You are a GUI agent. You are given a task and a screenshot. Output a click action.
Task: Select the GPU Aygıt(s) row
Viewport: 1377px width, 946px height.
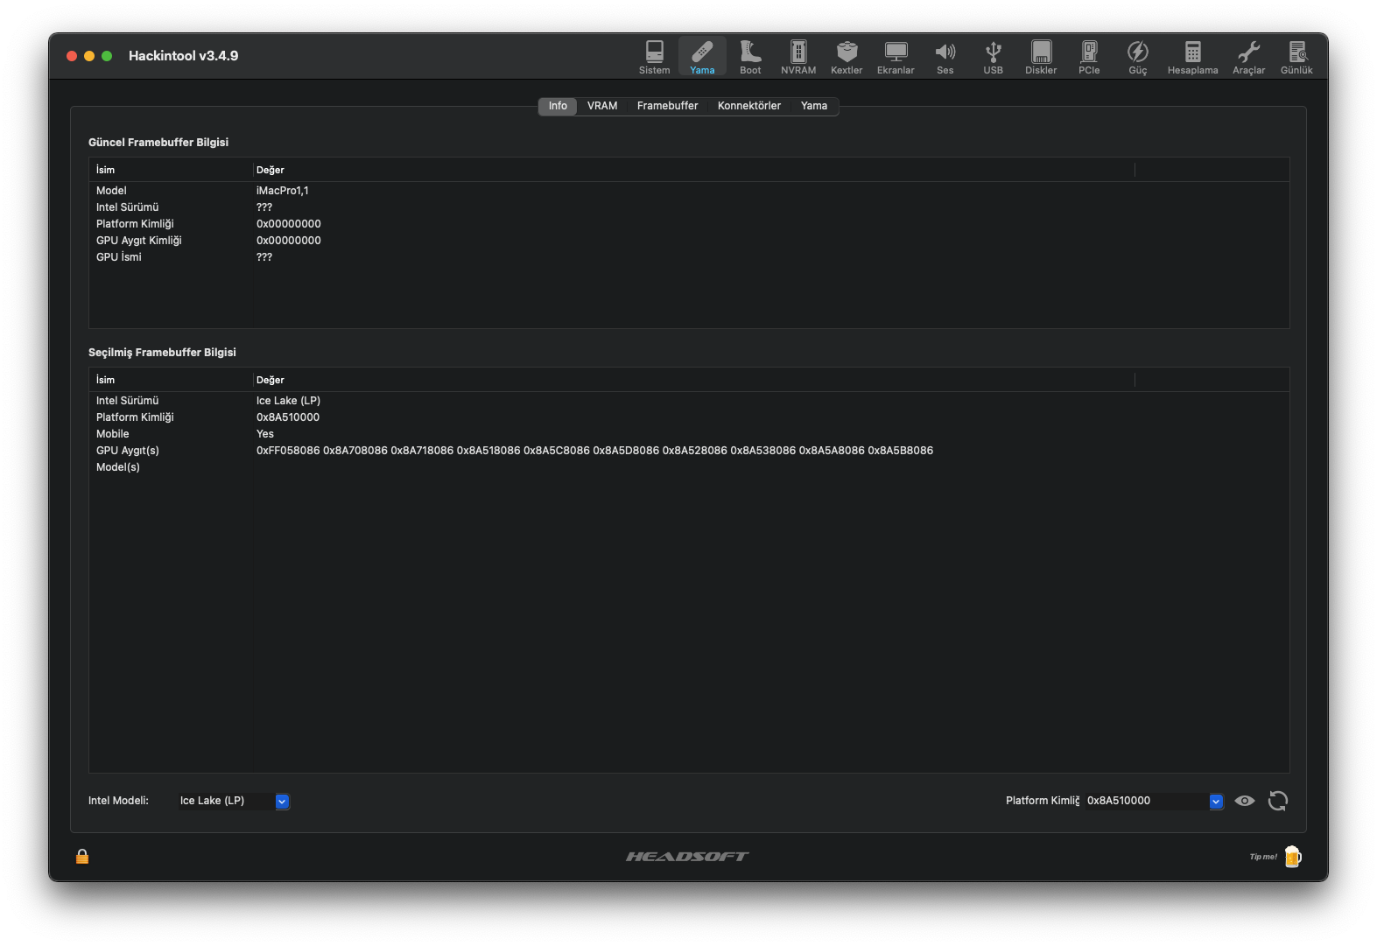click(689, 451)
